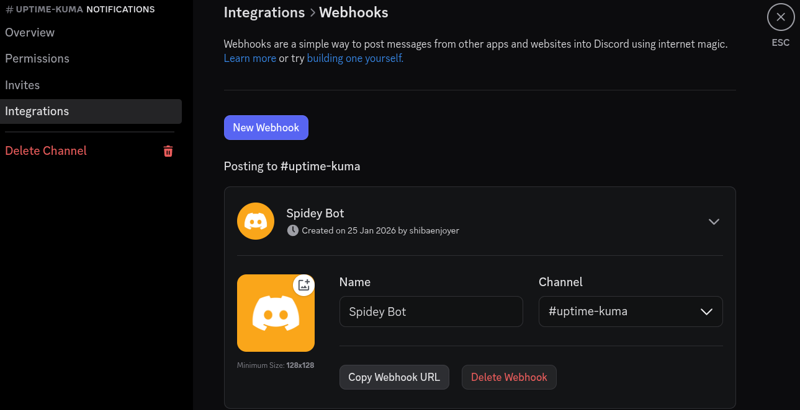Switch to the Invites section
800x410 pixels.
22,85
